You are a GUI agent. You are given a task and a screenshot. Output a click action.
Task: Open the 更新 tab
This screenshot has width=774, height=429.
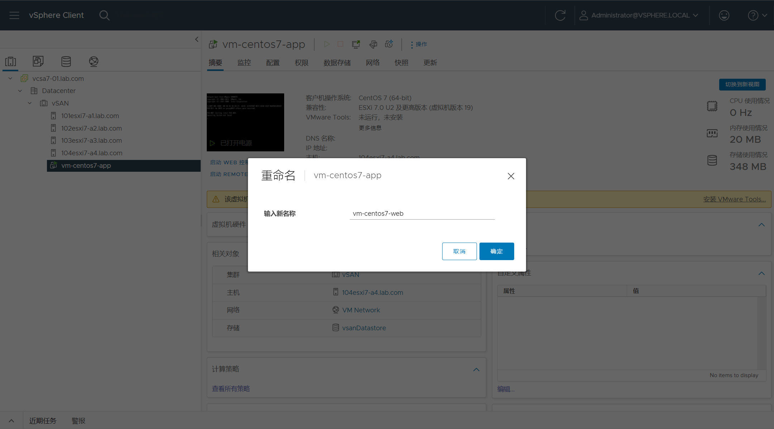tap(430, 63)
